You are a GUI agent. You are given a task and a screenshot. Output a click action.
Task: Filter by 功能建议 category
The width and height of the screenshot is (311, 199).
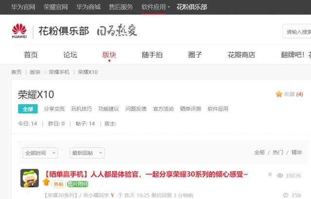pos(109,109)
